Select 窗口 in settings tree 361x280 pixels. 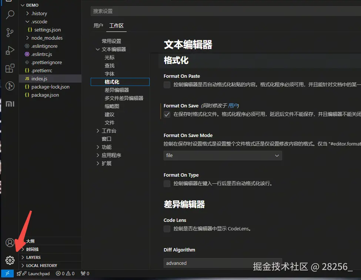coord(107,139)
